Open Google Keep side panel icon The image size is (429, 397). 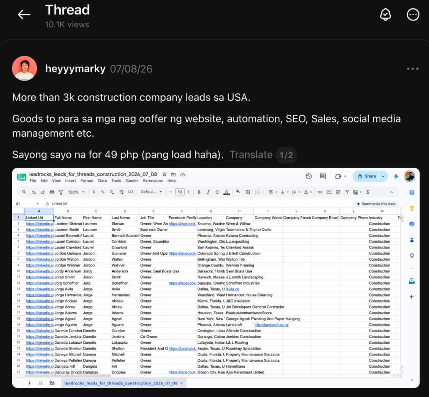tap(411, 208)
